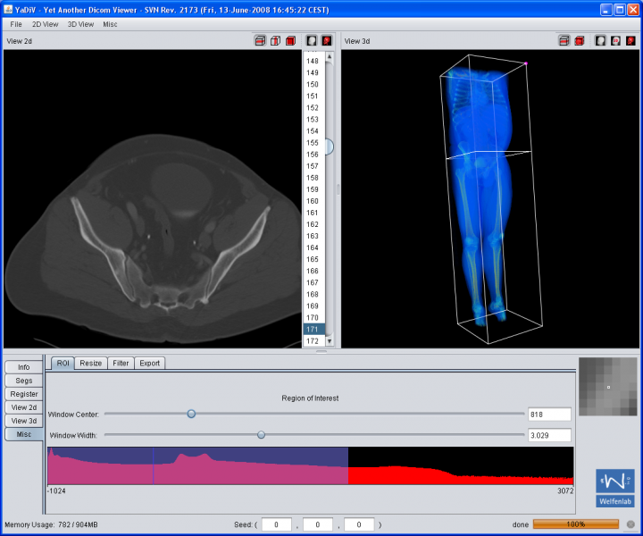Click the white head icon in View 2d toolbar
The width and height of the screenshot is (643, 536).
point(312,41)
